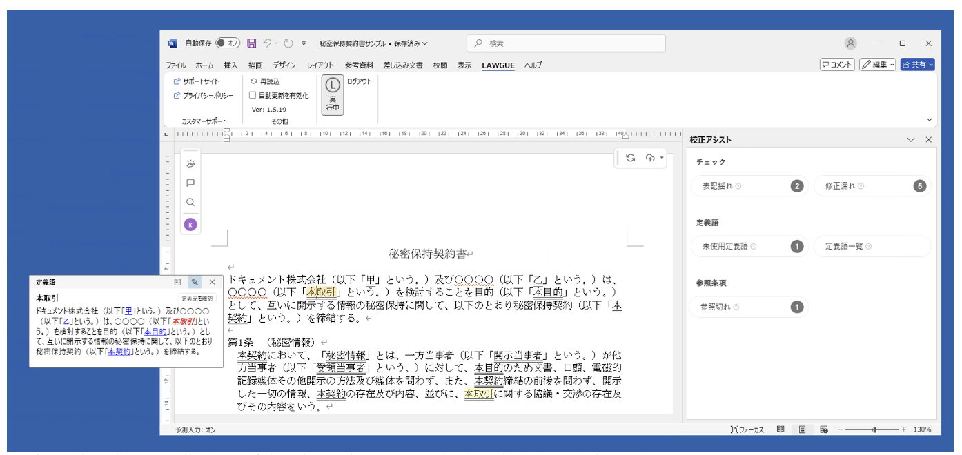Click the layout icon in 定義語 popup
The width and height of the screenshot is (962, 455).
[x=178, y=282]
